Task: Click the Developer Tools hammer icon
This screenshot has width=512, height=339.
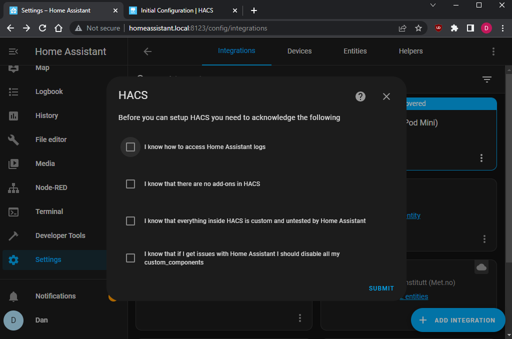Action: (13, 236)
